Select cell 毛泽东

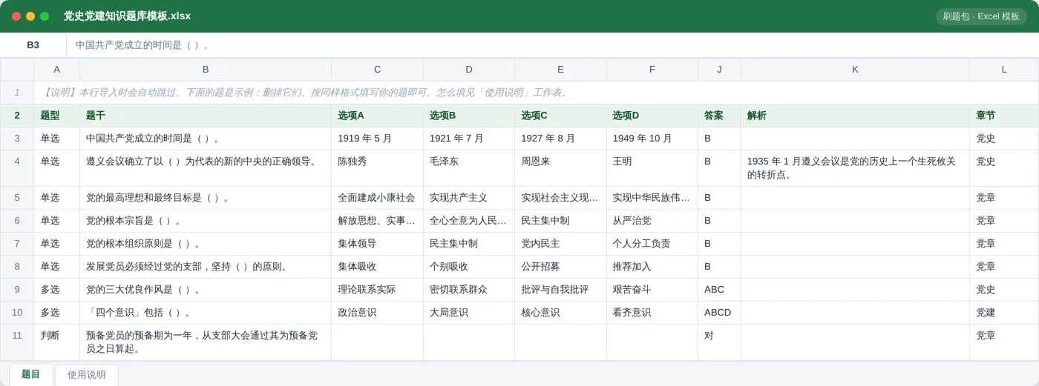click(469, 168)
